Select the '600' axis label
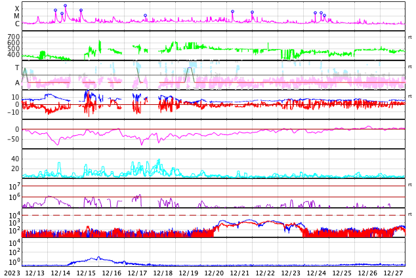The height and width of the screenshot is (278, 416). tap(14, 43)
